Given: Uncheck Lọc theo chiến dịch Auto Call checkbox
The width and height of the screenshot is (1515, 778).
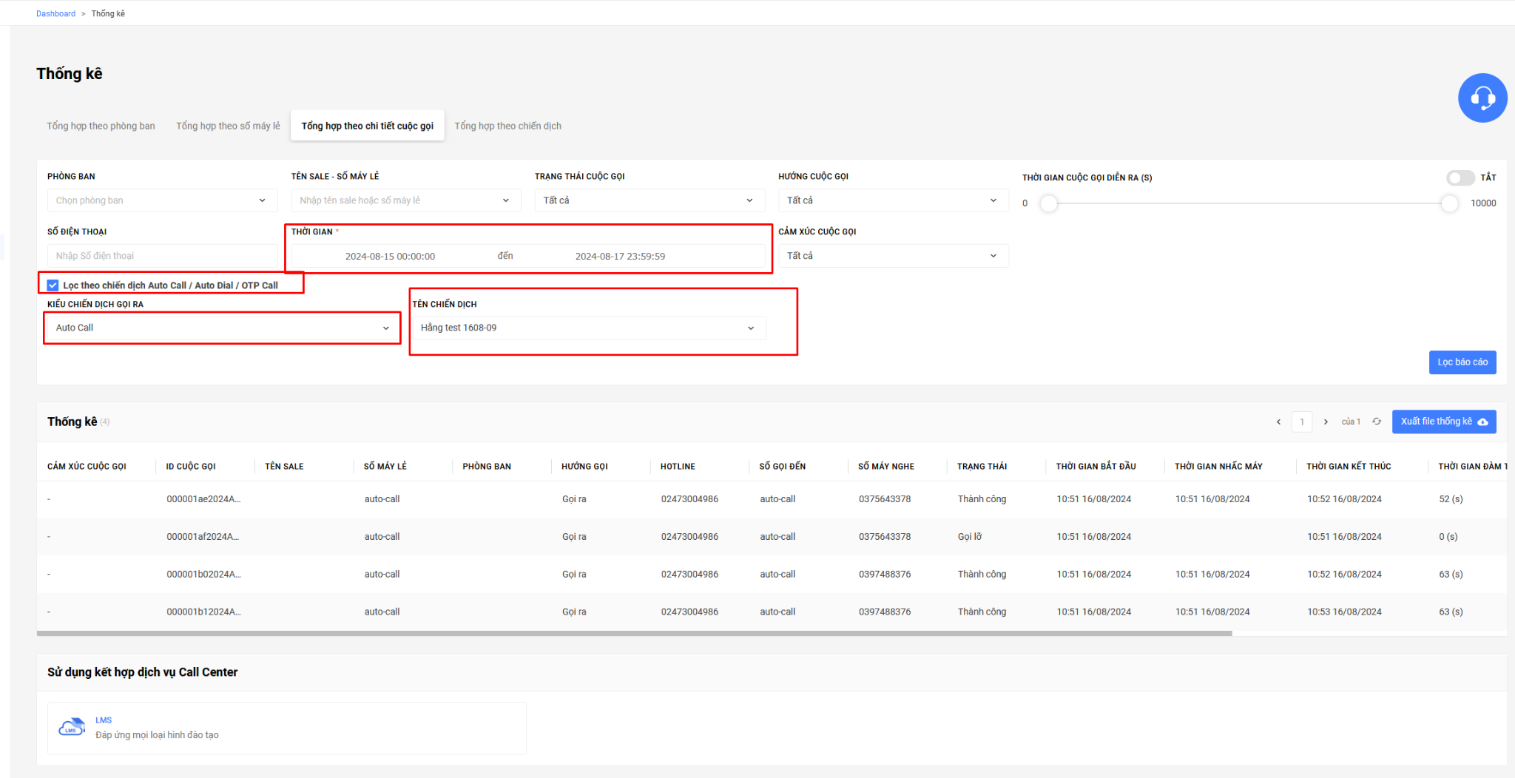Looking at the screenshot, I should (53, 285).
